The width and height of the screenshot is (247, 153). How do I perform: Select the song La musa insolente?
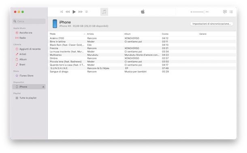(67, 52)
